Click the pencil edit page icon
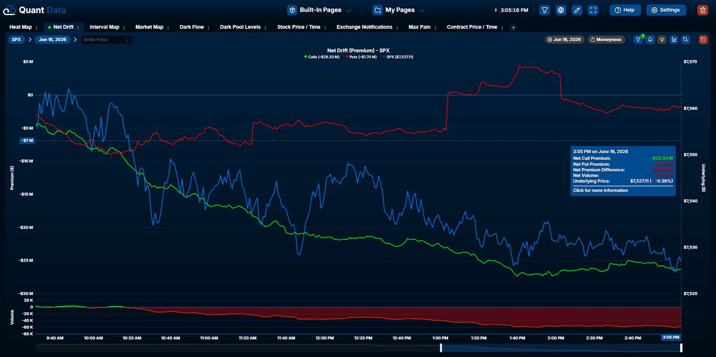 click(576, 10)
